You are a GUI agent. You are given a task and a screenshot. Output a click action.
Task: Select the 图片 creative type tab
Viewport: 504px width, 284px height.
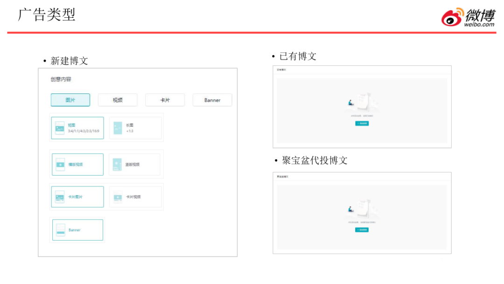pyautogui.click(x=70, y=100)
